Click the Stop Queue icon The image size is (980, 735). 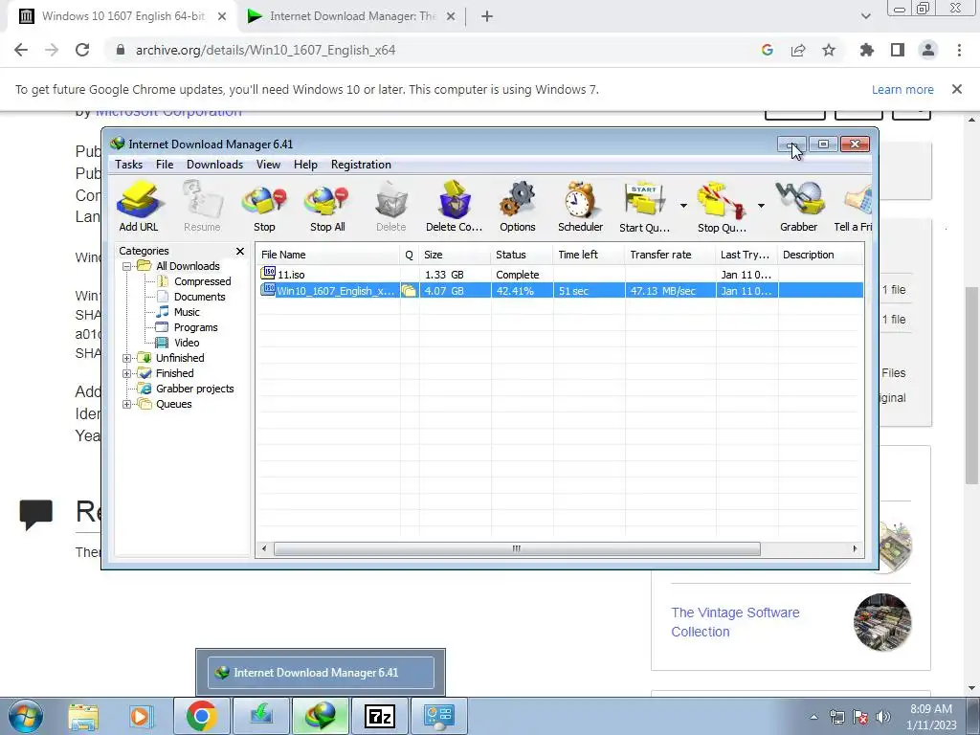coord(722,207)
